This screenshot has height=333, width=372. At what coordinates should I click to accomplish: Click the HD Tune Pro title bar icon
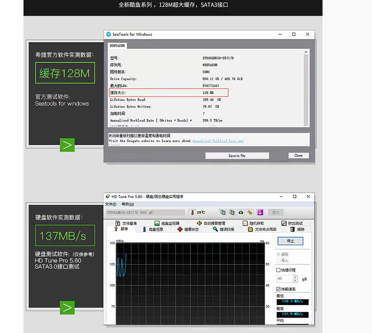tap(108, 197)
